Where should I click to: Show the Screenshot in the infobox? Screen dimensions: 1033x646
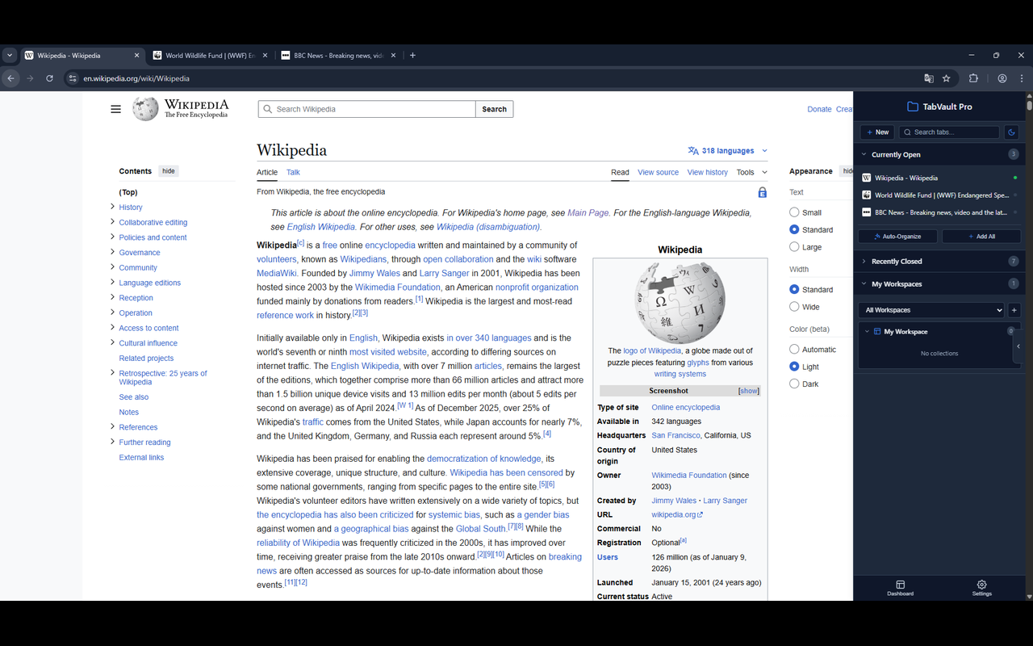[x=748, y=390]
